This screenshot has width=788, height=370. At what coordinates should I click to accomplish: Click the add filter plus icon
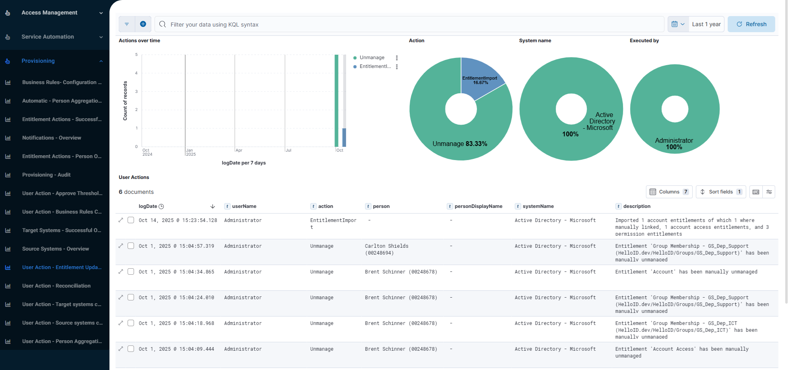point(143,24)
